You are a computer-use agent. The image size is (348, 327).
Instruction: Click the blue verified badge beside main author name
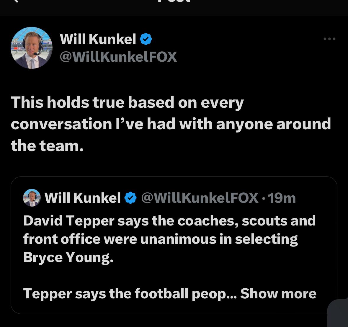click(146, 39)
